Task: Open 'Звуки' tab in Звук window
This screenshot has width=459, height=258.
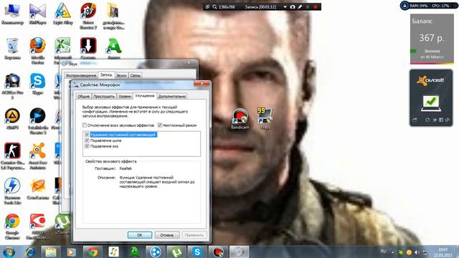Action: coord(121,75)
